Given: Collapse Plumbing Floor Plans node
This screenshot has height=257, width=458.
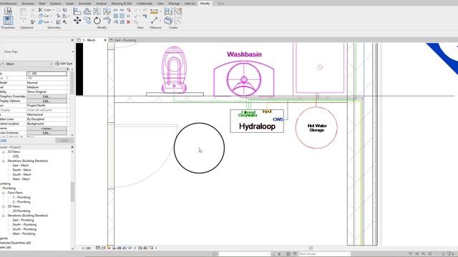Looking at the screenshot, I should pos(4,193).
